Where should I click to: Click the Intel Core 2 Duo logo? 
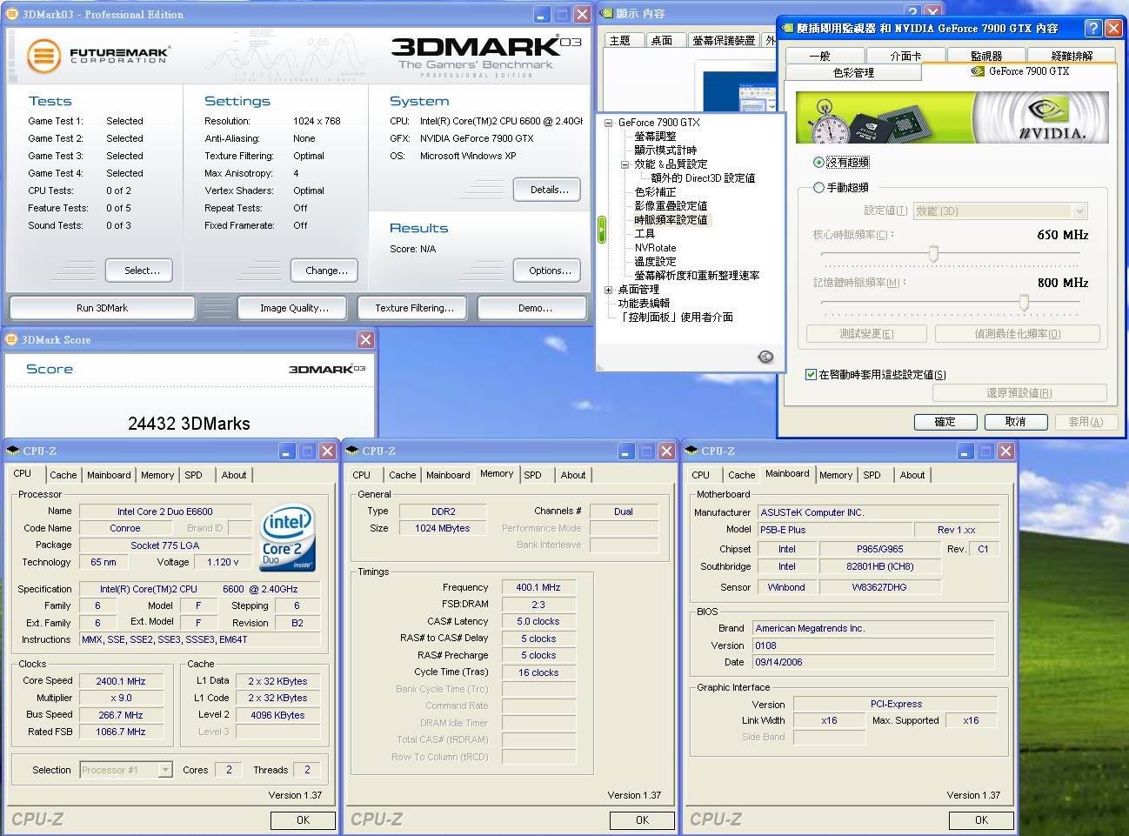point(288,538)
